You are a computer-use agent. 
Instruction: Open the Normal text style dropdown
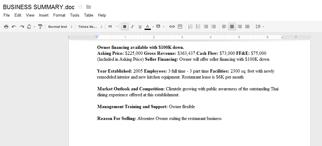60,27
